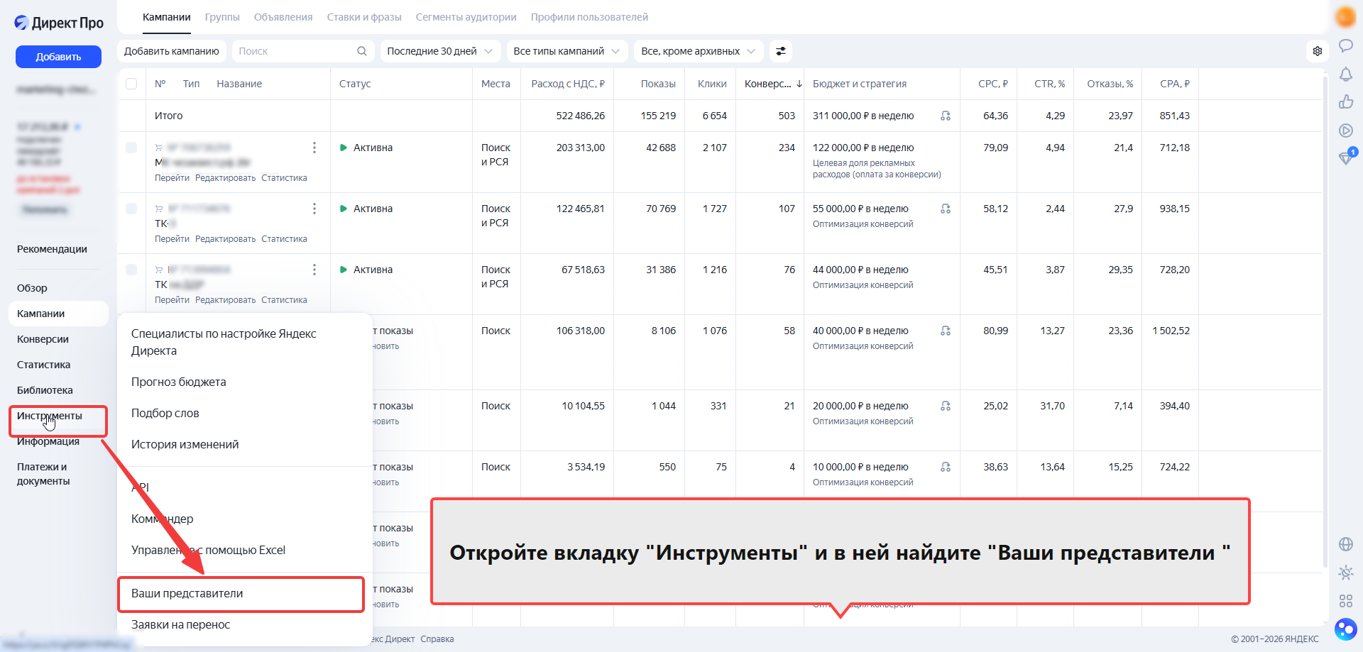Open "Платежи и документы" in left sidebar

coord(43,474)
